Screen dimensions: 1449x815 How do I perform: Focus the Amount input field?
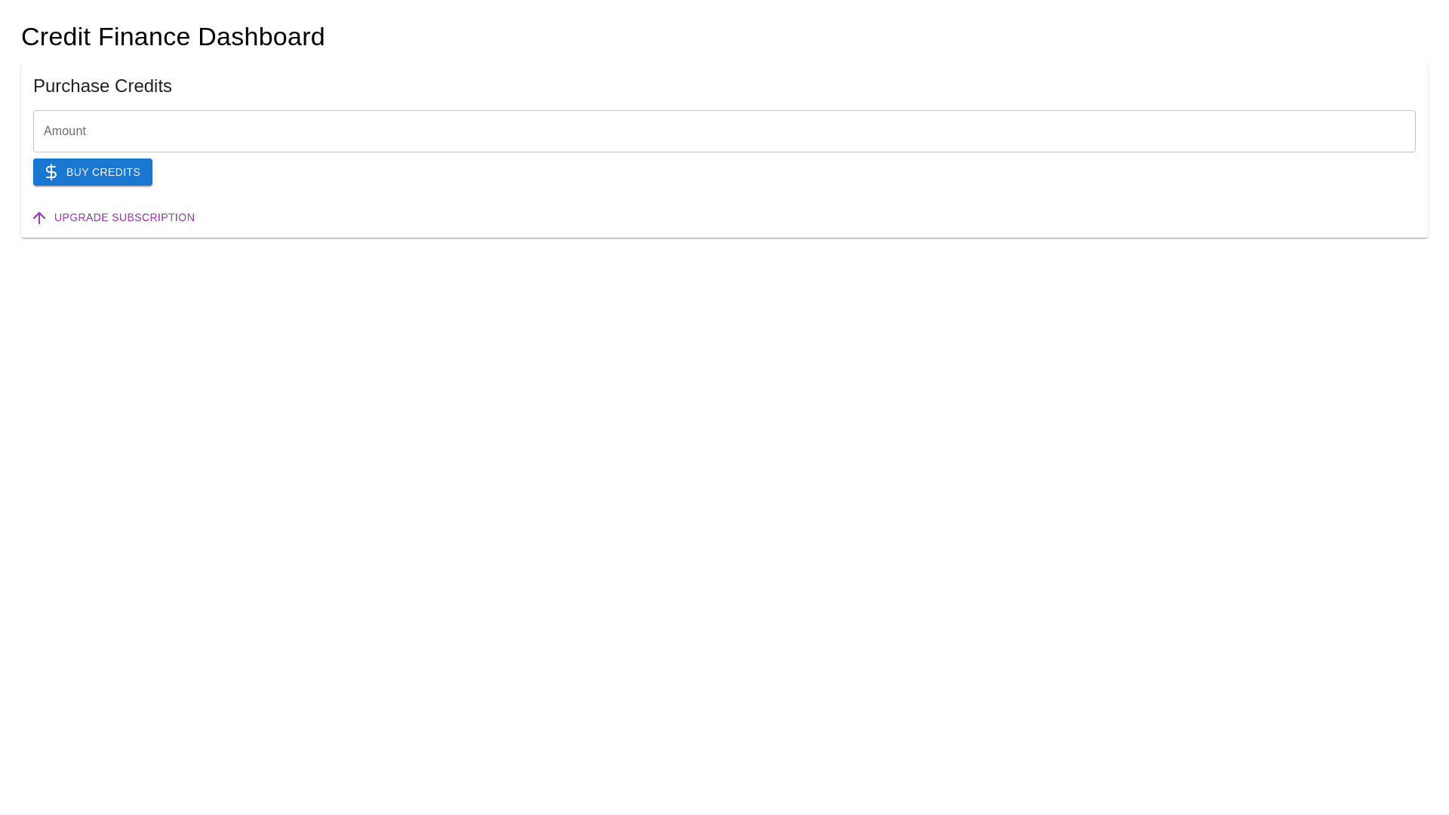point(724,131)
